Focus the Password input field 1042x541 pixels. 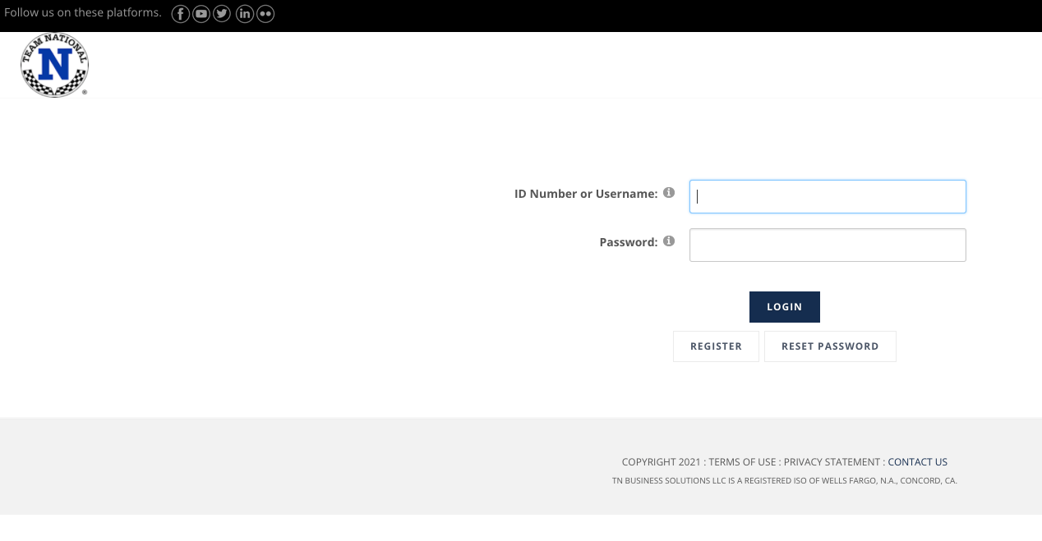point(828,245)
